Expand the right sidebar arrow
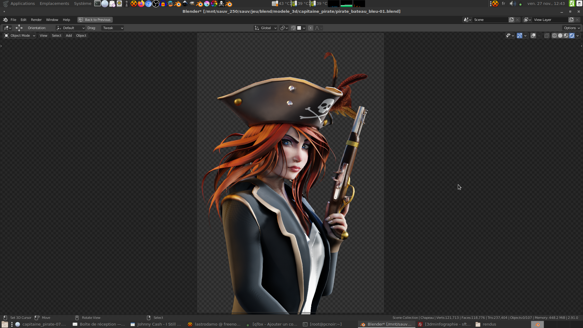 (581, 46)
